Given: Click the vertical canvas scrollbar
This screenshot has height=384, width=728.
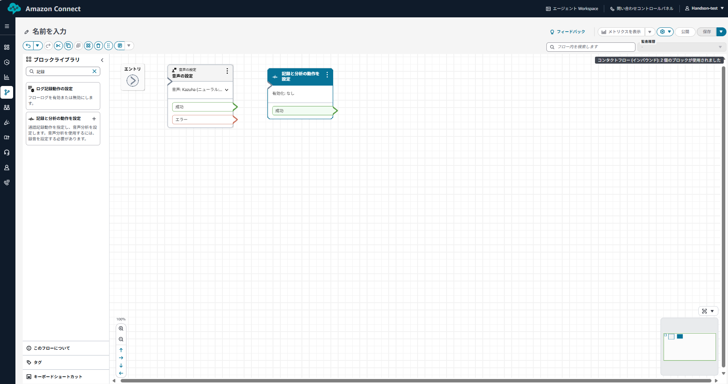Looking at the screenshot, I should (x=723, y=217).
